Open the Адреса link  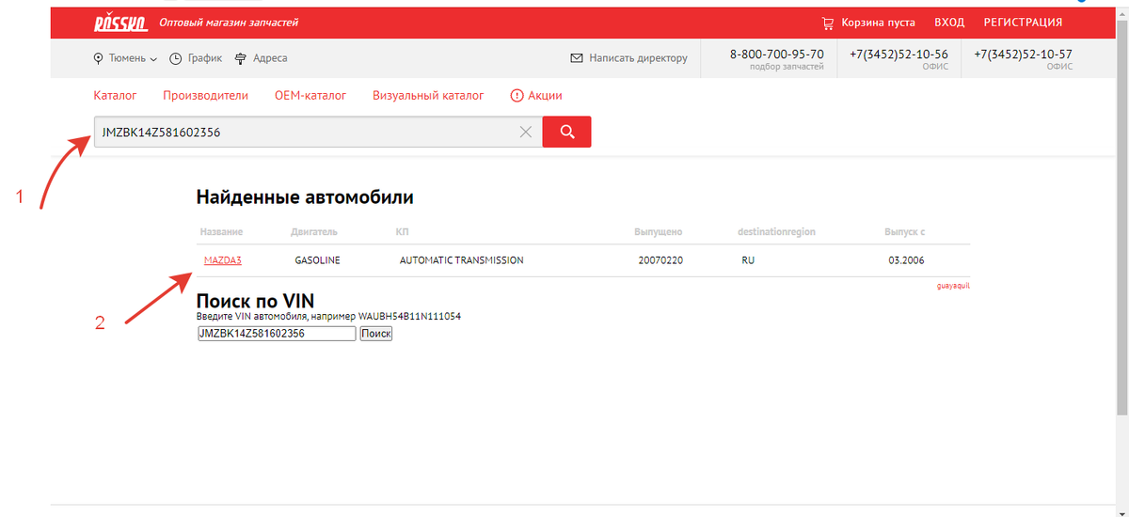[x=270, y=58]
